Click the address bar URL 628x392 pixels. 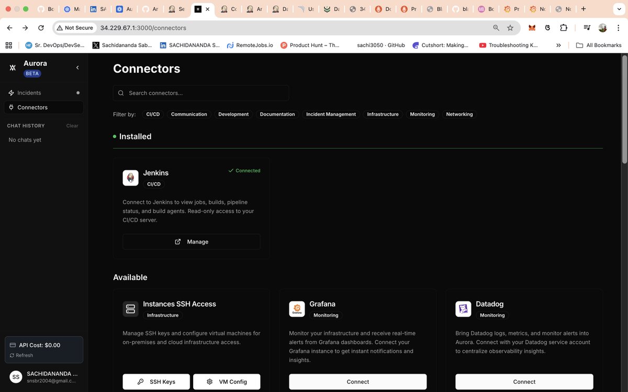pos(143,28)
